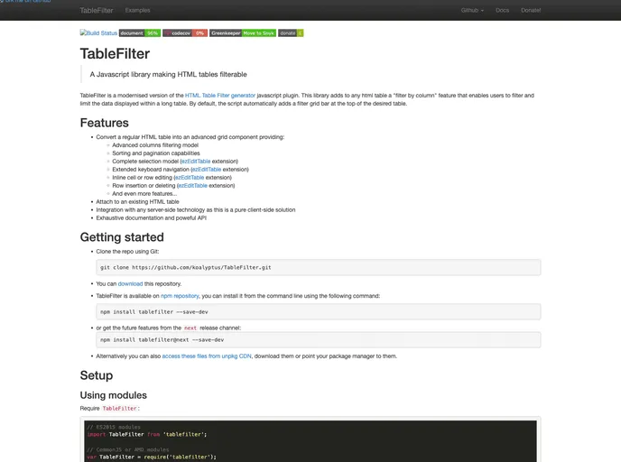Open the npm repository link
This screenshot has height=462, width=621.
click(x=180, y=296)
